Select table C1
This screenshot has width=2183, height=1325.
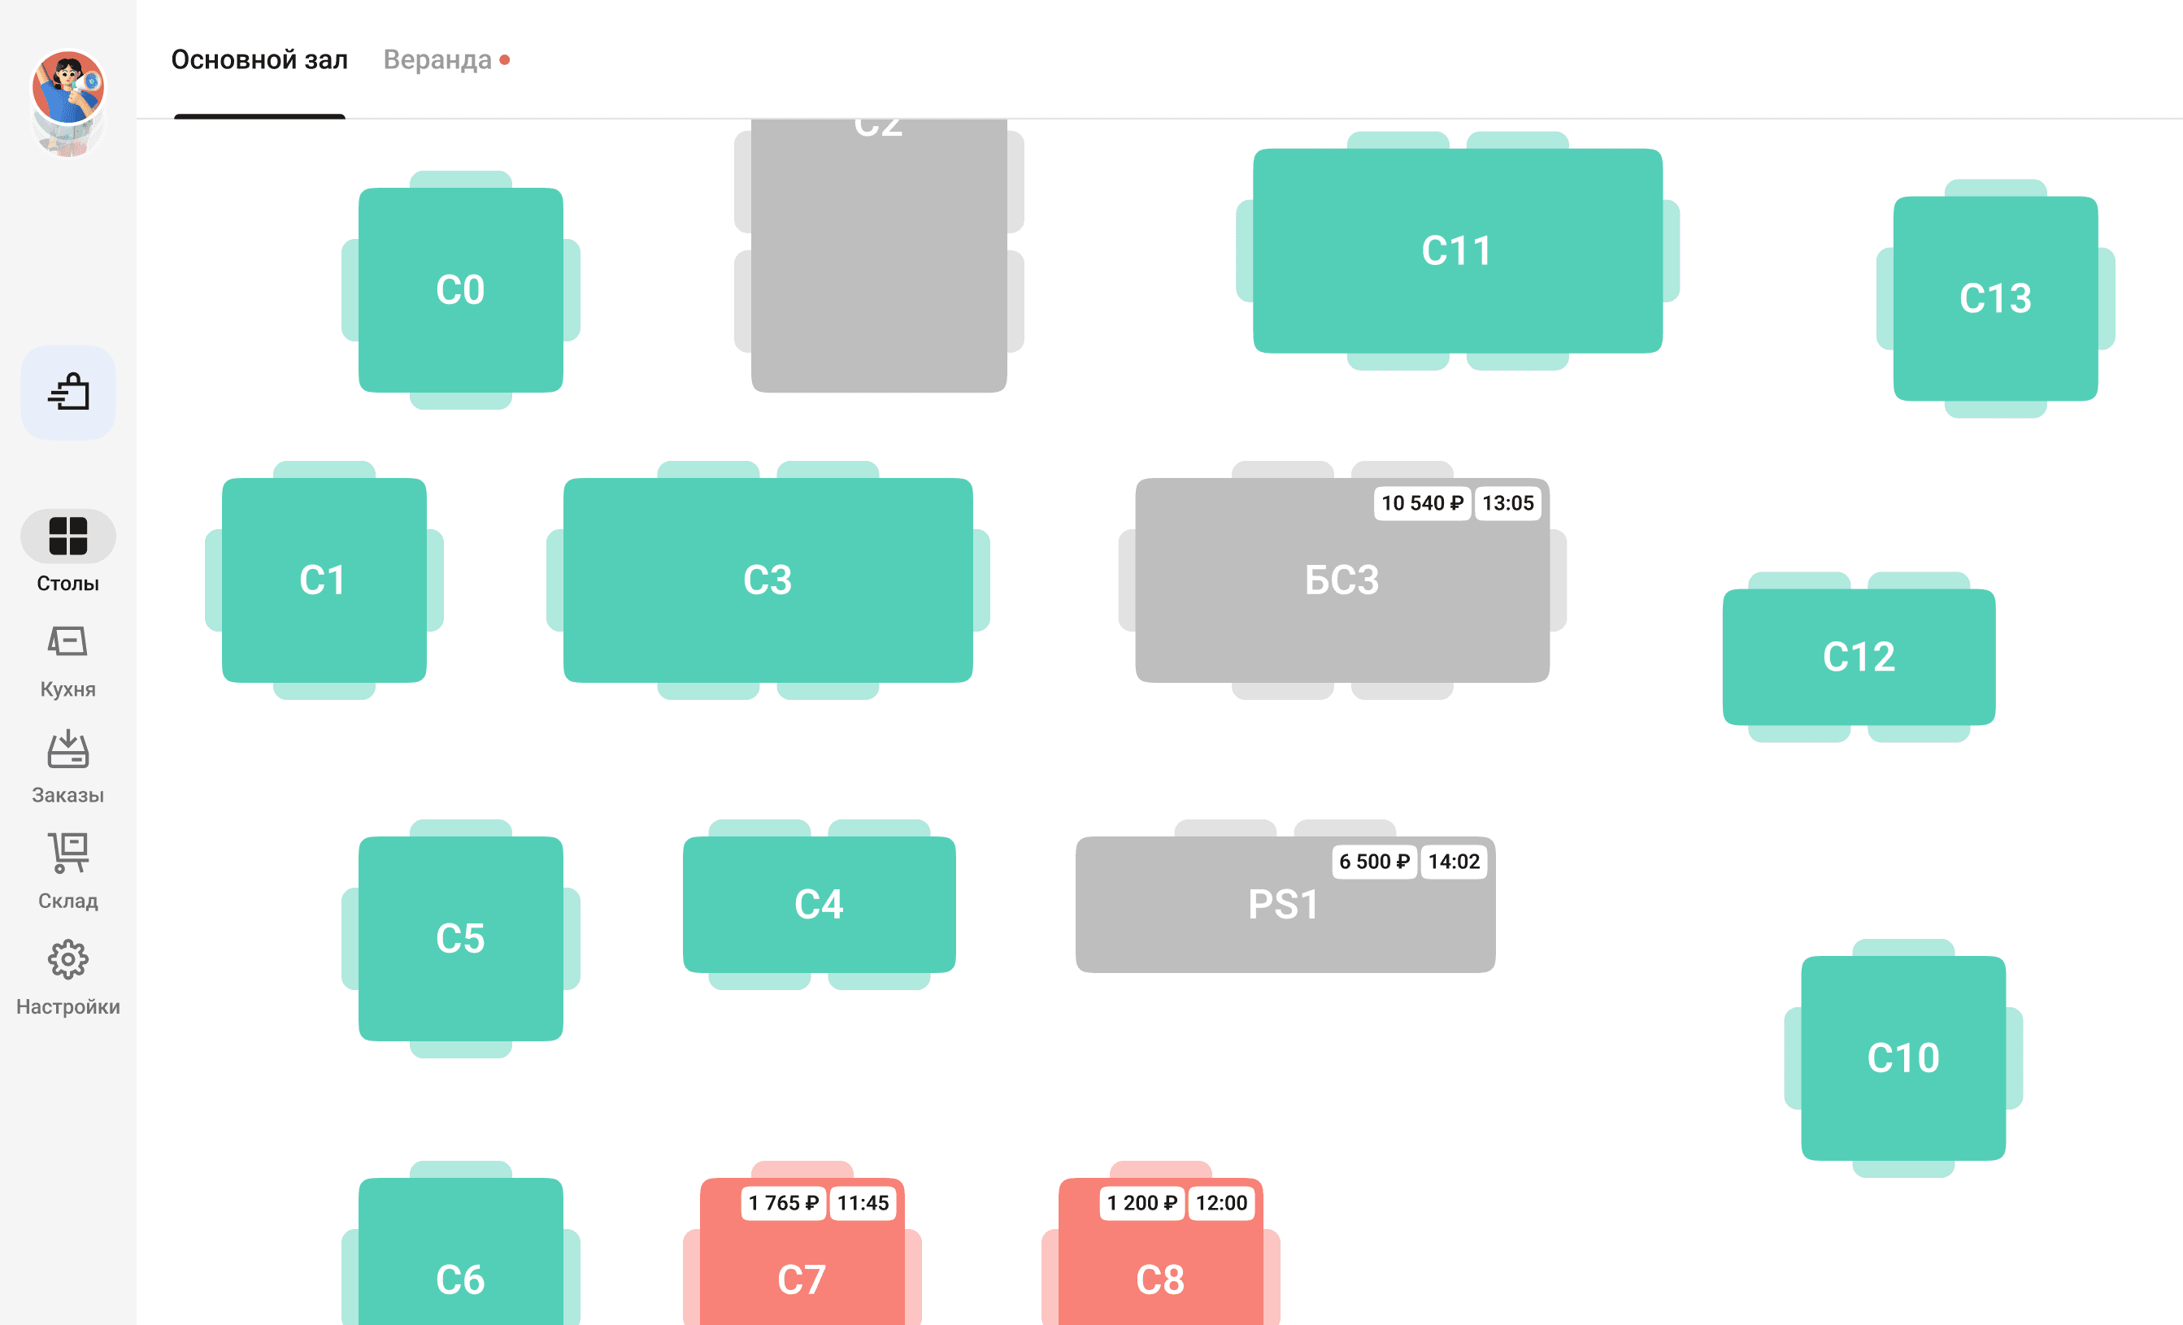point(324,580)
